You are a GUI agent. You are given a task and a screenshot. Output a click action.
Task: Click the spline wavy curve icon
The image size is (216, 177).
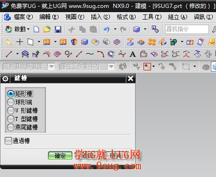coord(90,54)
